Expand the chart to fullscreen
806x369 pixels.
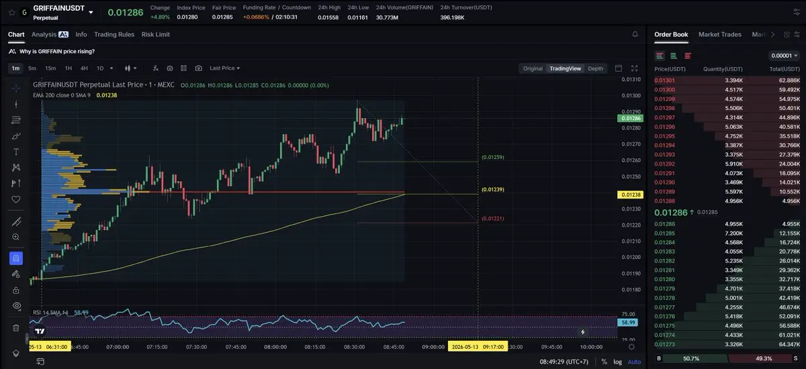[635, 68]
